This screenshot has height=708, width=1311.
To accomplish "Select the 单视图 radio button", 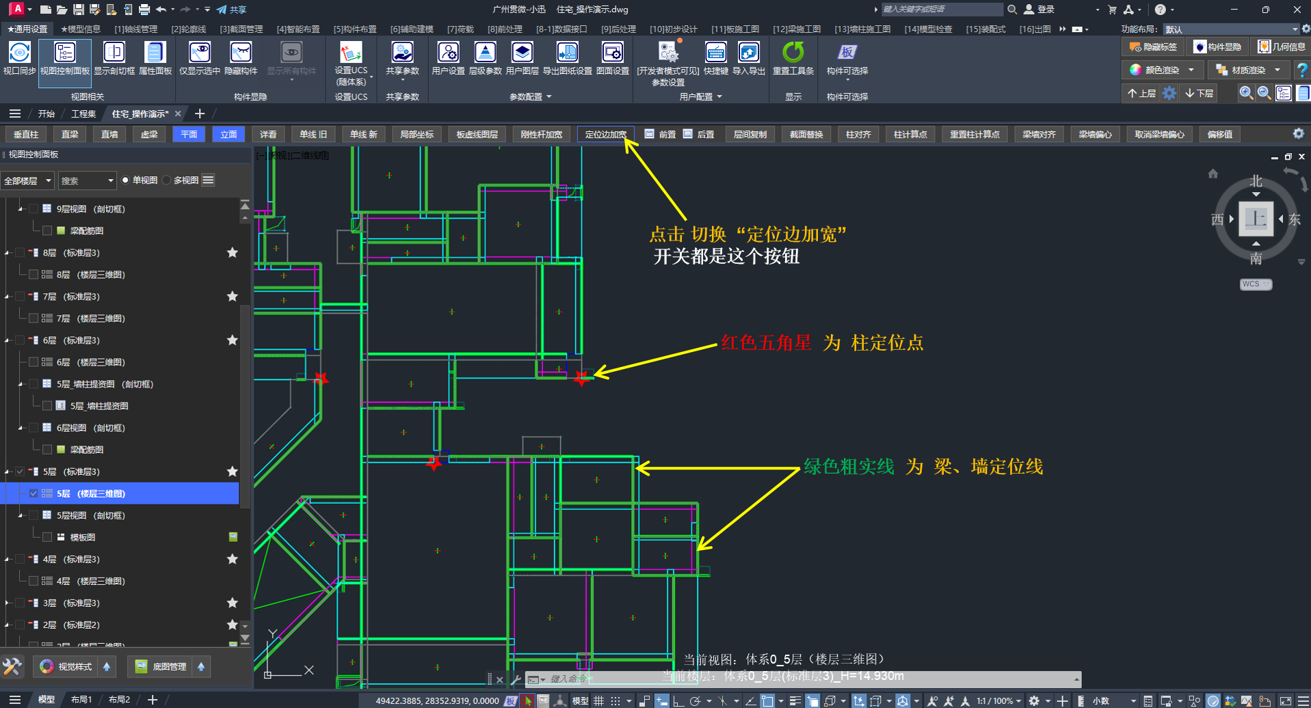I will [x=125, y=180].
